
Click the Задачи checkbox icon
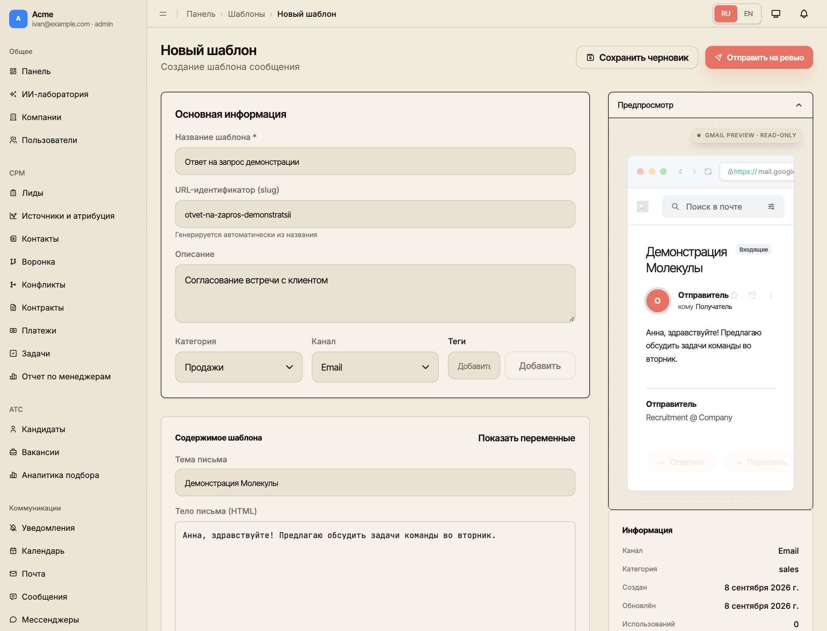coord(13,353)
